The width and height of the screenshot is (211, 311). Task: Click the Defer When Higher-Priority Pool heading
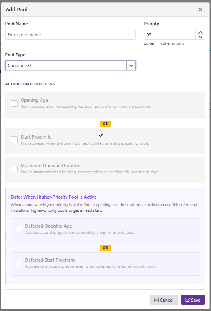(x=54, y=197)
